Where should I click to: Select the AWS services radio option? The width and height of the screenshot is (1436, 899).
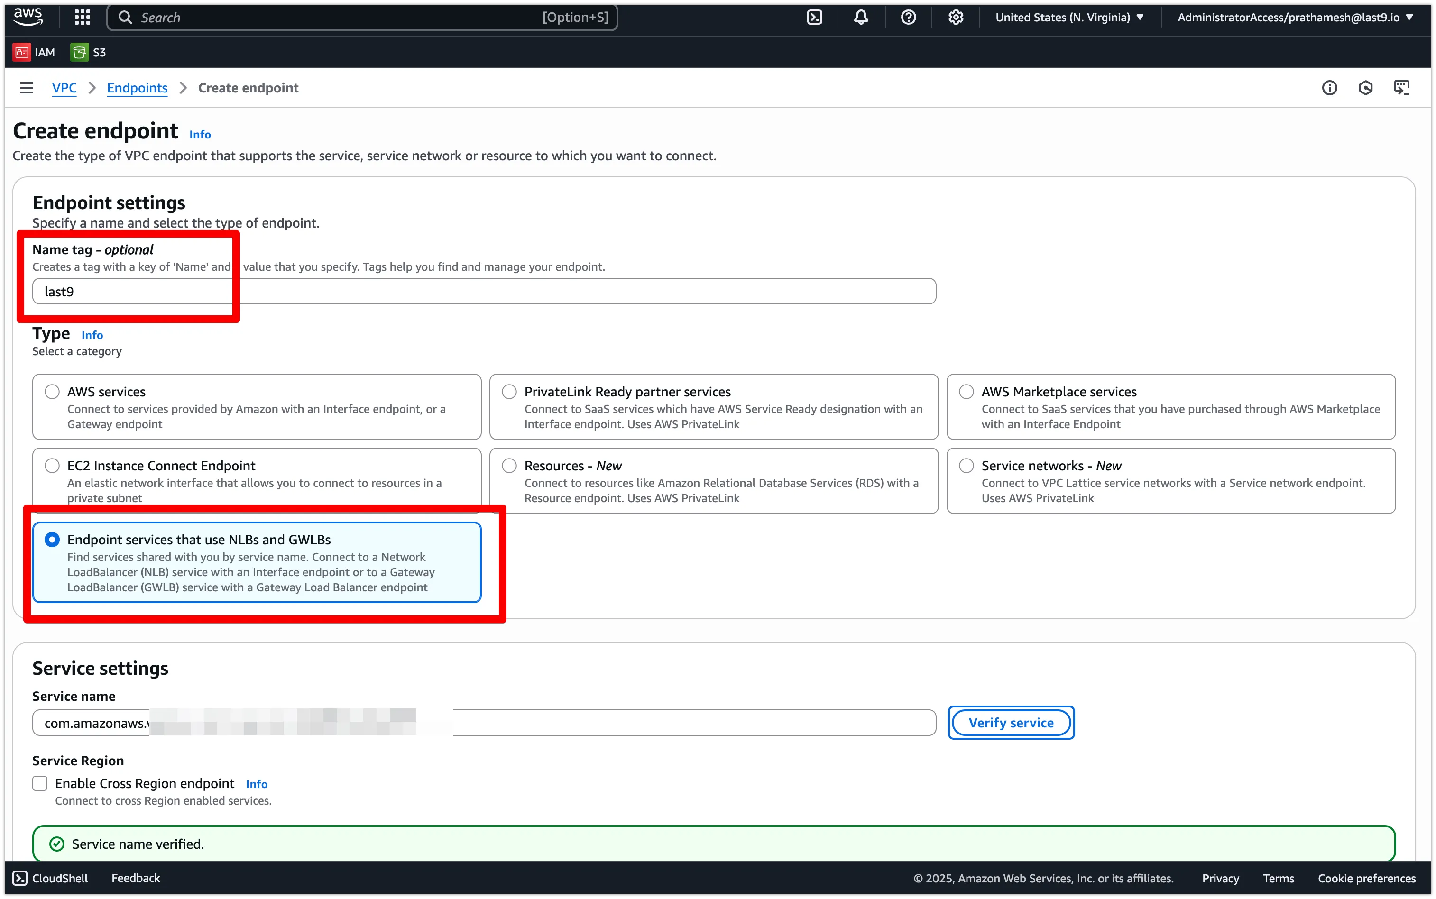click(52, 392)
